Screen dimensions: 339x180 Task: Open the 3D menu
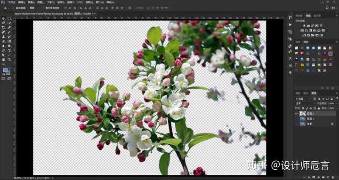(80, 2)
